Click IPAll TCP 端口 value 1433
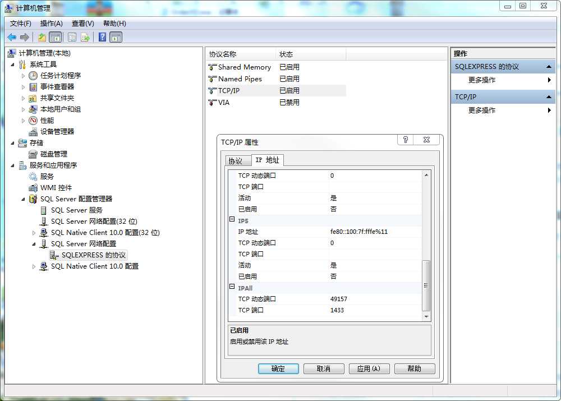Viewport: 561px width, 401px height. [337, 310]
